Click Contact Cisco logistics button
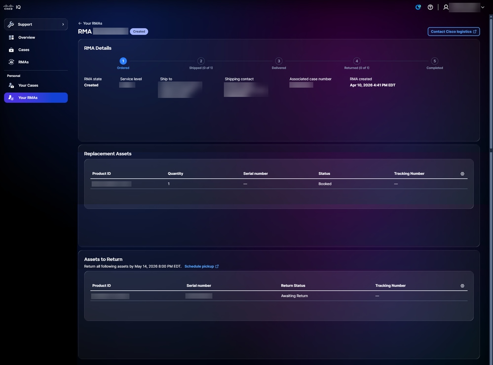The height and width of the screenshot is (365, 493). 454,32
